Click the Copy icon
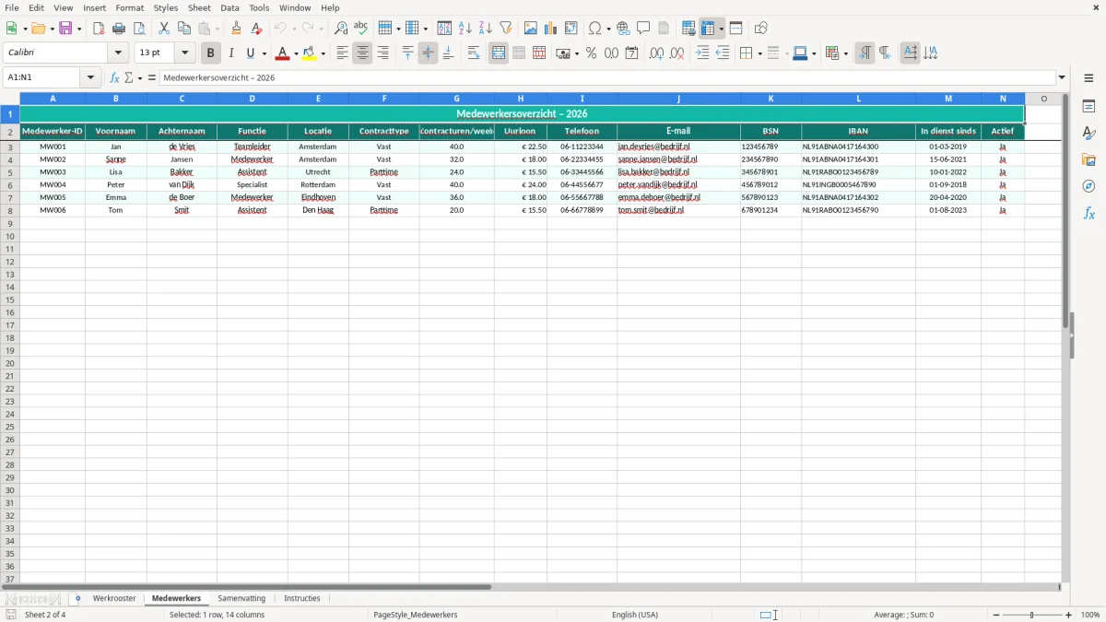Screen dimensions: 1106x622 [x=184, y=29]
